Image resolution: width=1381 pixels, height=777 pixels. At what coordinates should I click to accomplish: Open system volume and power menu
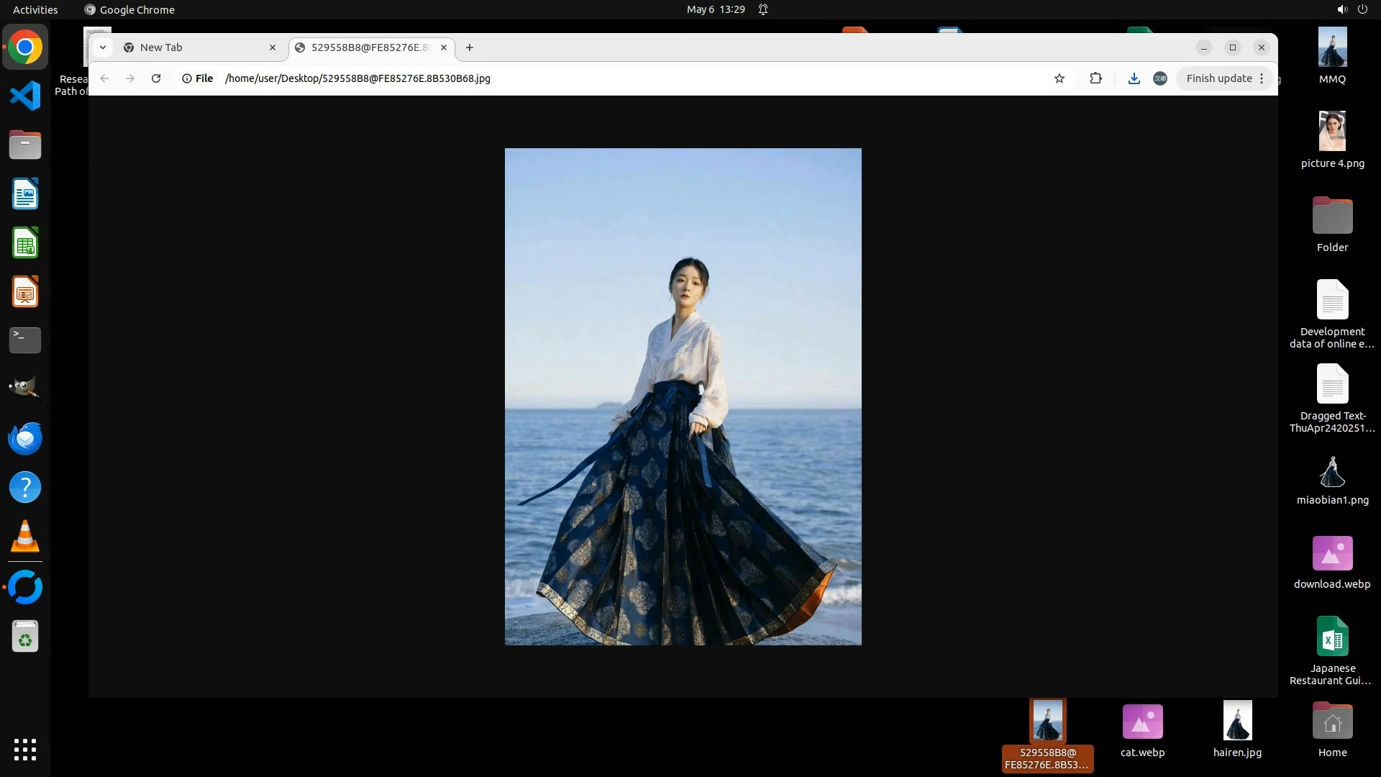[1352, 9]
